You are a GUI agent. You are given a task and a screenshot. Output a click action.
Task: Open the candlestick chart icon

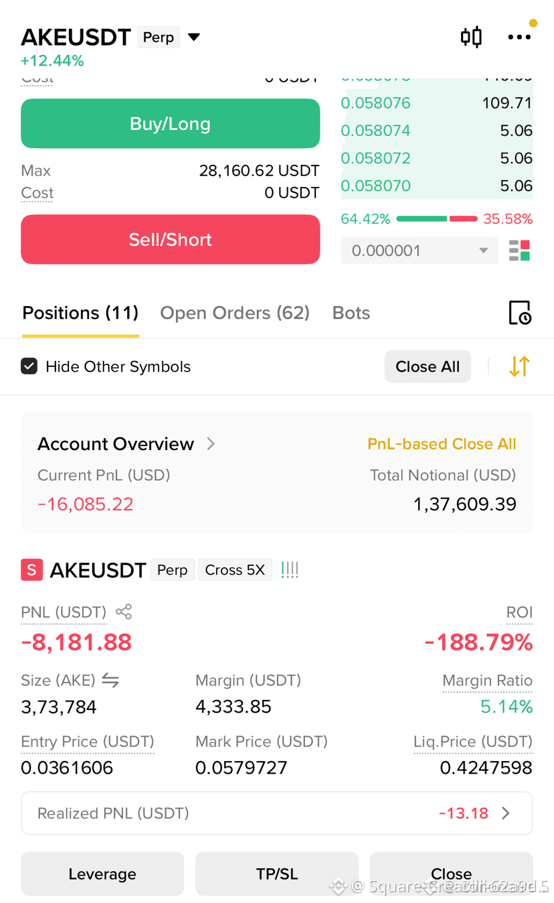point(471,37)
